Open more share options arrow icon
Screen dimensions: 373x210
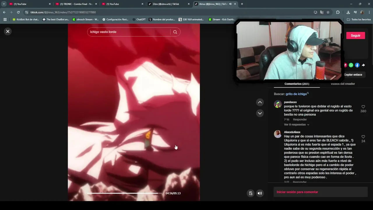[363, 65]
